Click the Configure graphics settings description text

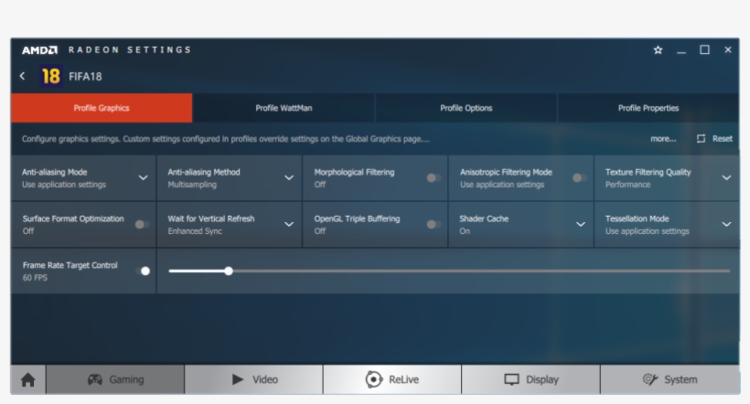tap(225, 139)
